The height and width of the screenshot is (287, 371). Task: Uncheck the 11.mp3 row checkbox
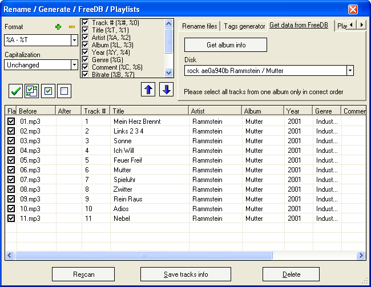(11, 219)
